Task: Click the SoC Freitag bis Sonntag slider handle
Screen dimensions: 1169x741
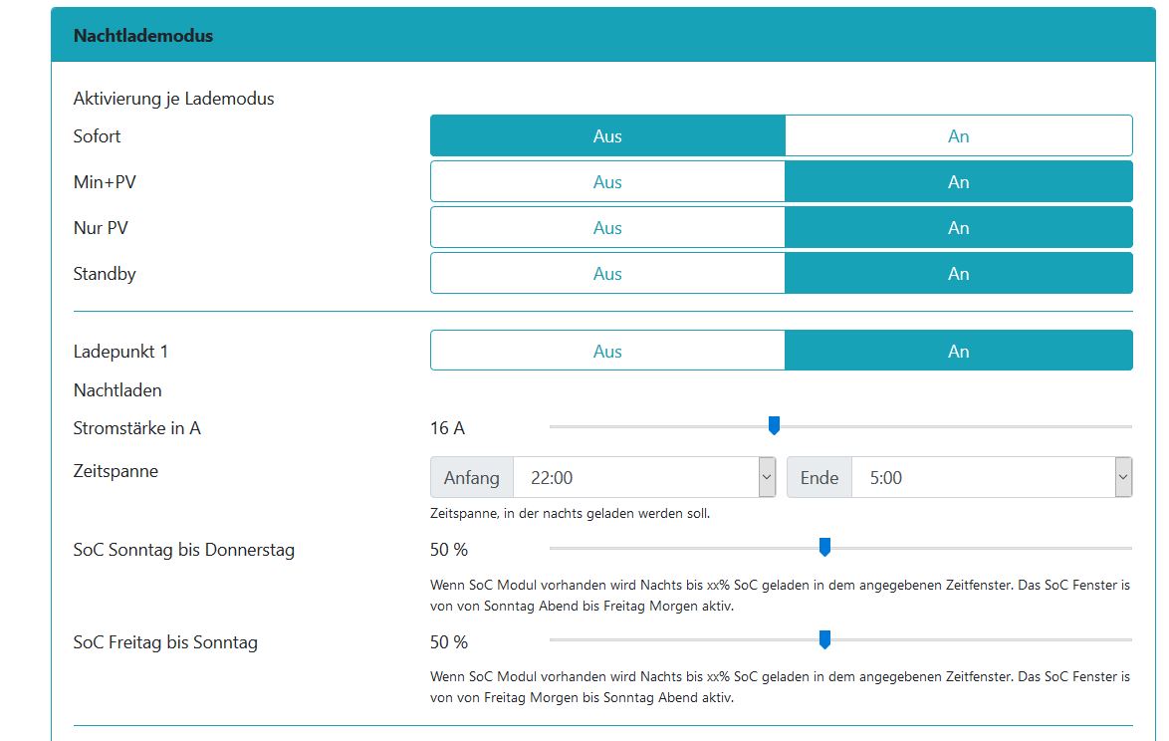Action: click(824, 639)
